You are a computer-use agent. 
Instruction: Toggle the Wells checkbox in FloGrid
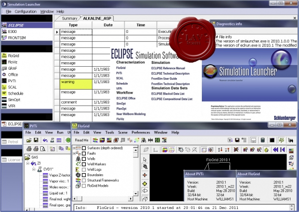[x=84, y=159]
